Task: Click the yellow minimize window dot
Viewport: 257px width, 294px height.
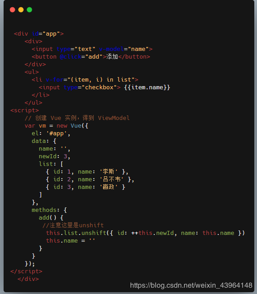Action: (21, 9)
